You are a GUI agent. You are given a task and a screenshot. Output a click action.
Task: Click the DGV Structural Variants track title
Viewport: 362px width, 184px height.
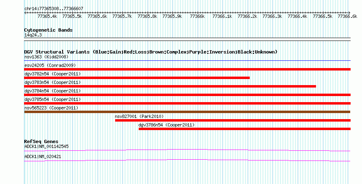(x=151, y=52)
